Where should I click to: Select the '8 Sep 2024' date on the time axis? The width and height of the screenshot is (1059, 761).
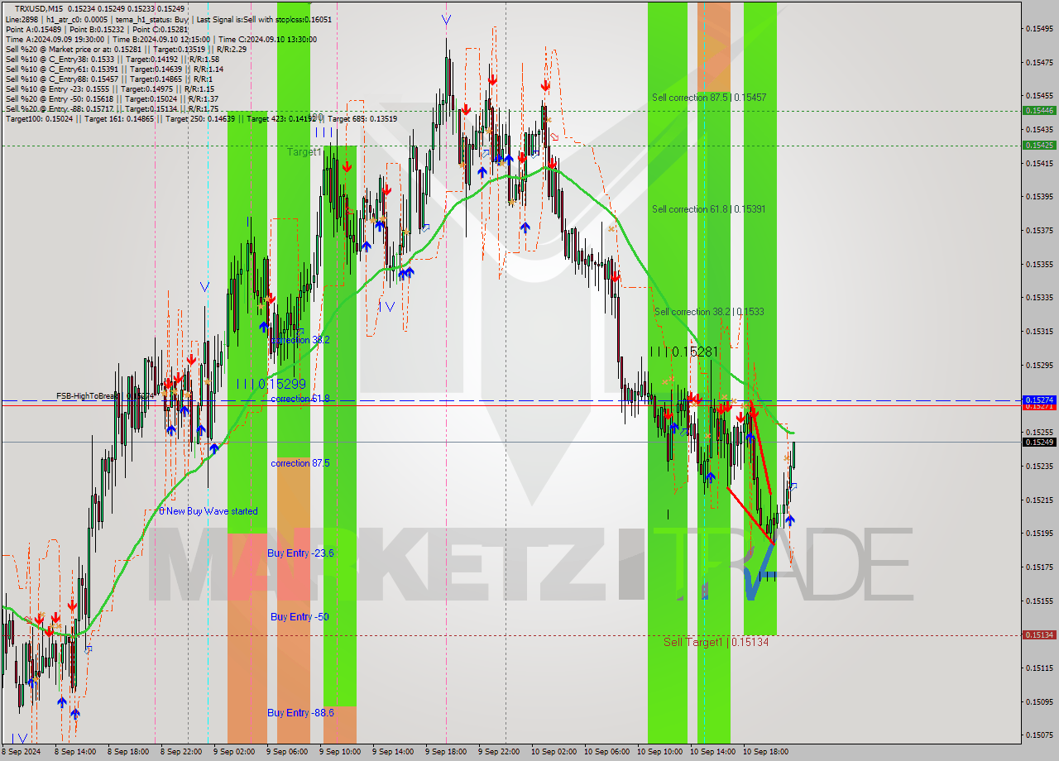(x=22, y=752)
